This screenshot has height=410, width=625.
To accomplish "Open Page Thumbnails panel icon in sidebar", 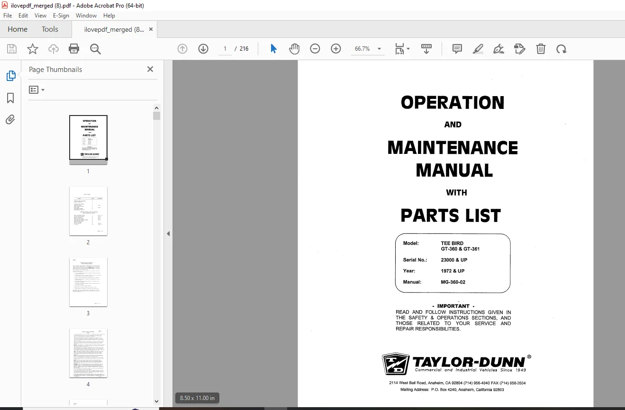I will coord(10,76).
